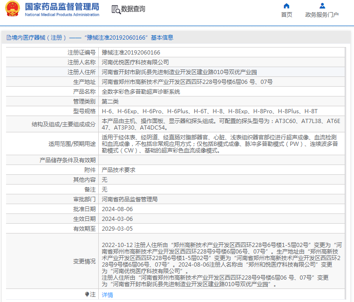354x302 pixels.
Task: Select product name 全数字彩色多普勒超声诊断系统
Action: [141, 92]
